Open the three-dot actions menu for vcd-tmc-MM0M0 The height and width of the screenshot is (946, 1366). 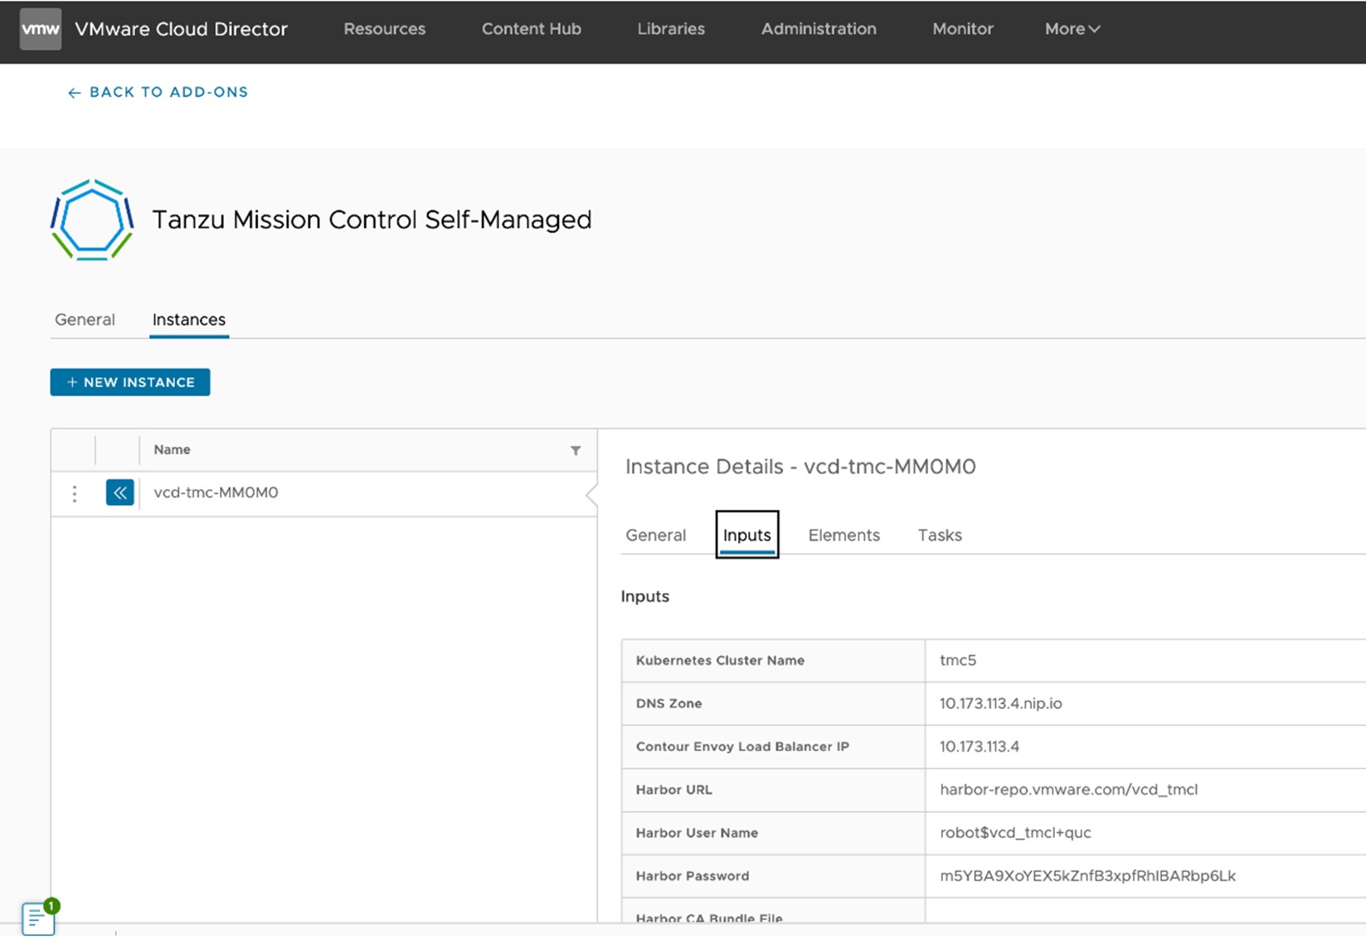click(75, 493)
